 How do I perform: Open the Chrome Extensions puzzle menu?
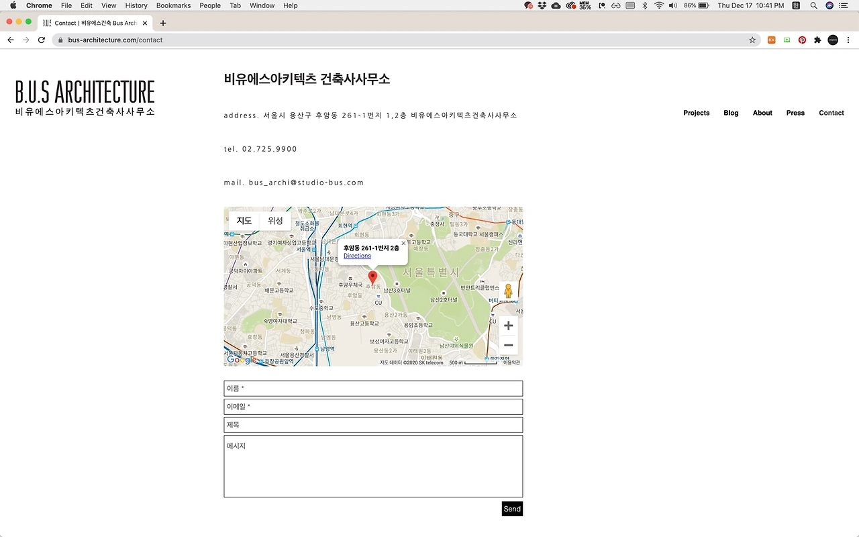tap(817, 40)
